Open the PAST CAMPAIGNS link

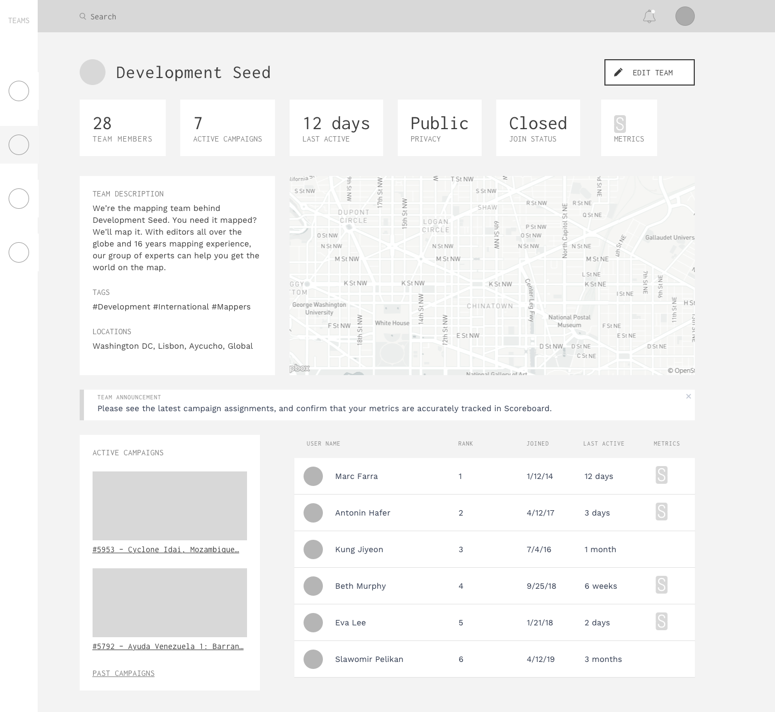pos(123,673)
